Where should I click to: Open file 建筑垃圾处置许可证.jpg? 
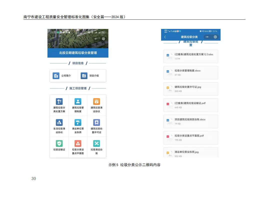pos(191,89)
